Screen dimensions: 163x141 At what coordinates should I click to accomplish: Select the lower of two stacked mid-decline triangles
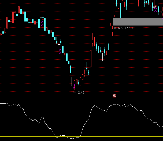[x=60, y=53]
